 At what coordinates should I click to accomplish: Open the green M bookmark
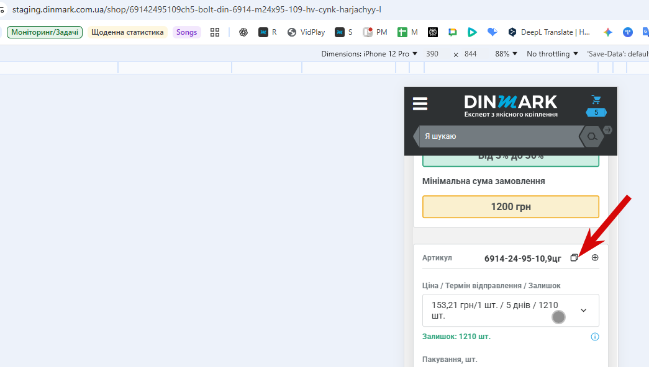[x=407, y=32]
